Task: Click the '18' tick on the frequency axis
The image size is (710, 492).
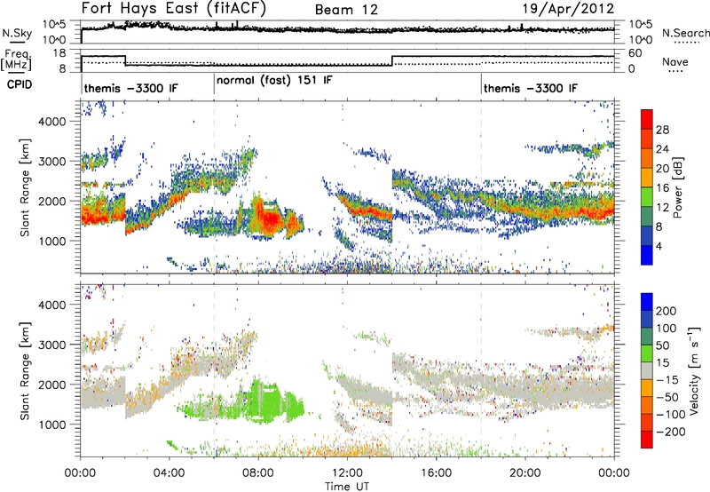Action: [59, 53]
